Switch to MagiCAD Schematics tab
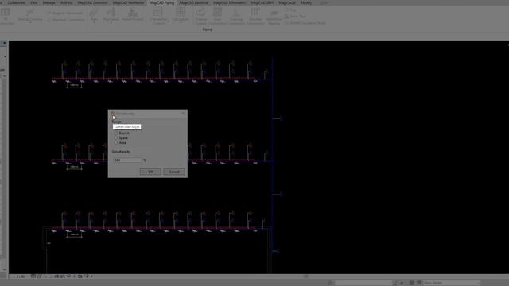 click(230, 2)
